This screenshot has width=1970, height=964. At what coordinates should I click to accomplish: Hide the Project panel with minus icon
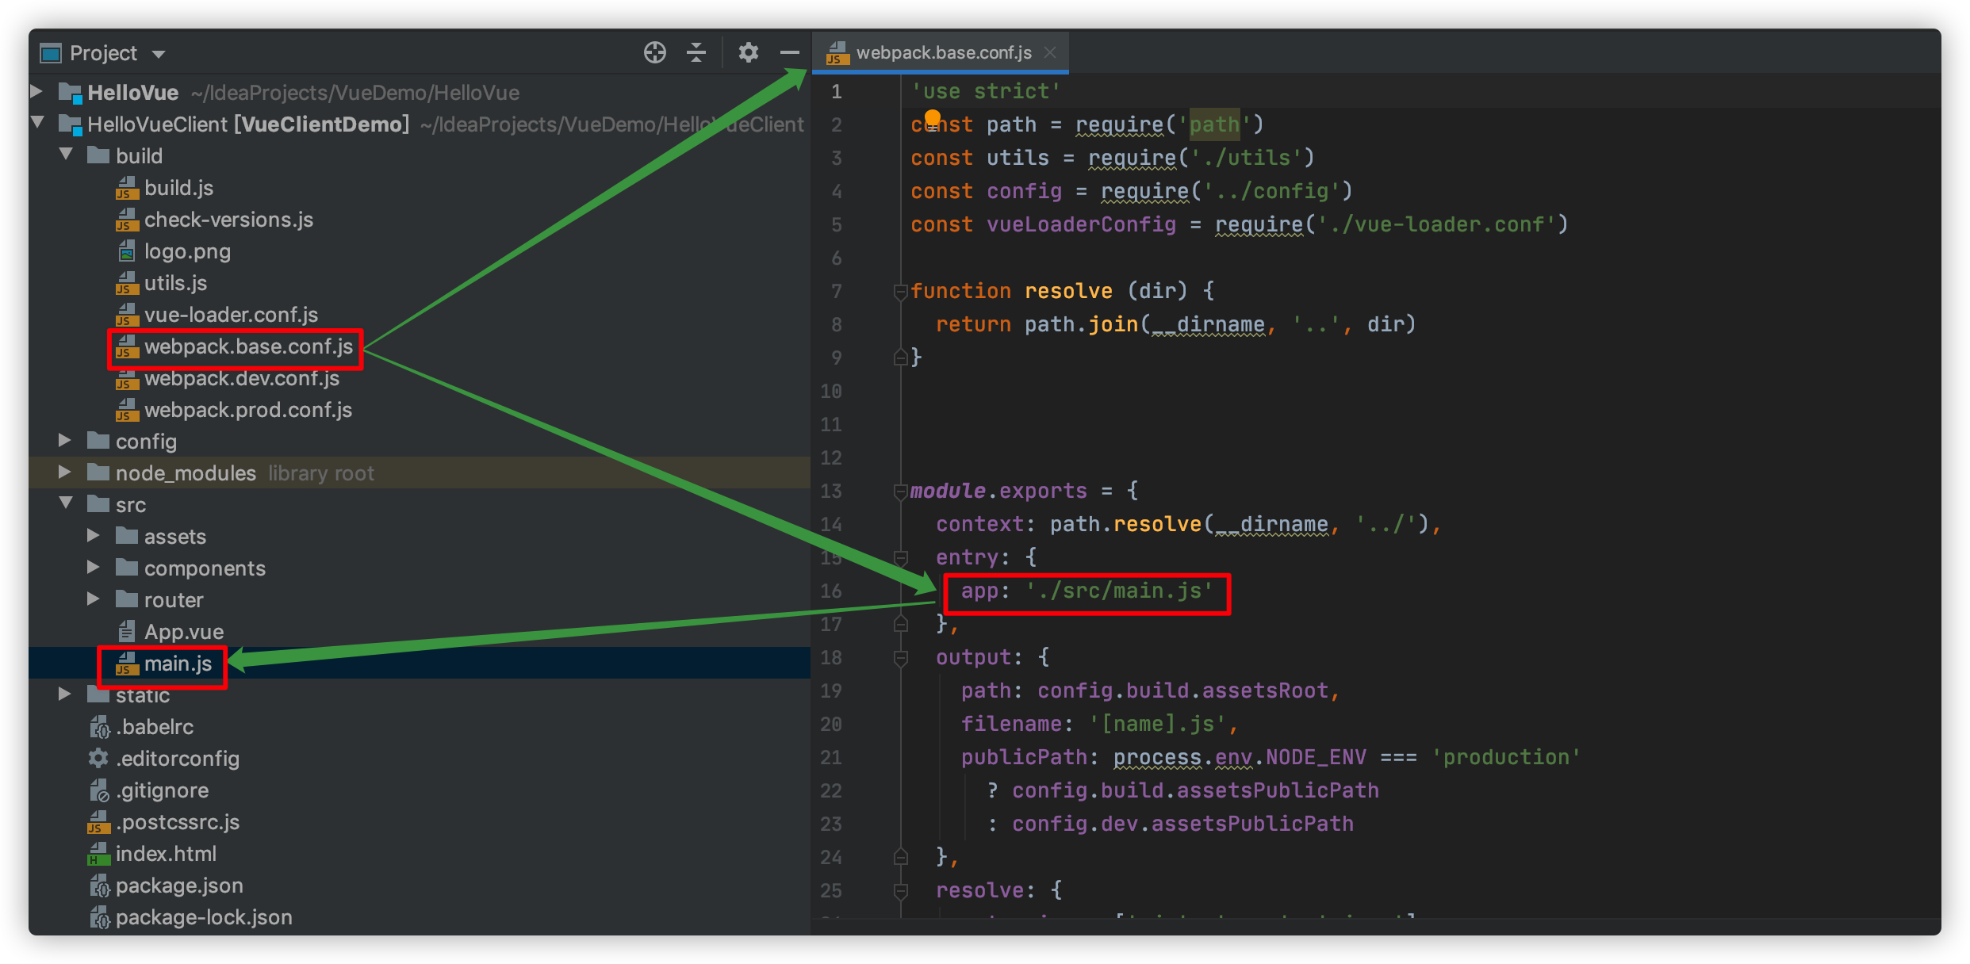(789, 53)
